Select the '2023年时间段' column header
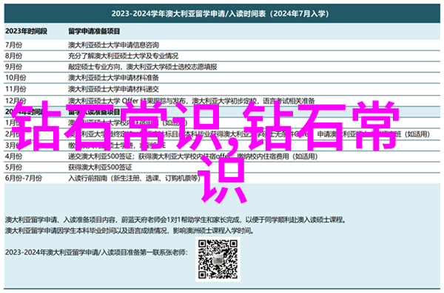The image size is (444, 293). (x=26, y=31)
